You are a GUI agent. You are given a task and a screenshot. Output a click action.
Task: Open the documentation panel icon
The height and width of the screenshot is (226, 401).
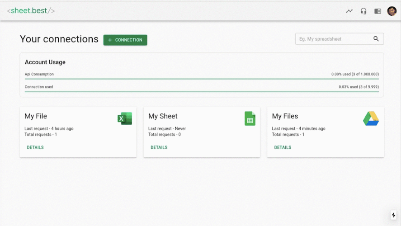pyautogui.click(x=377, y=11)
